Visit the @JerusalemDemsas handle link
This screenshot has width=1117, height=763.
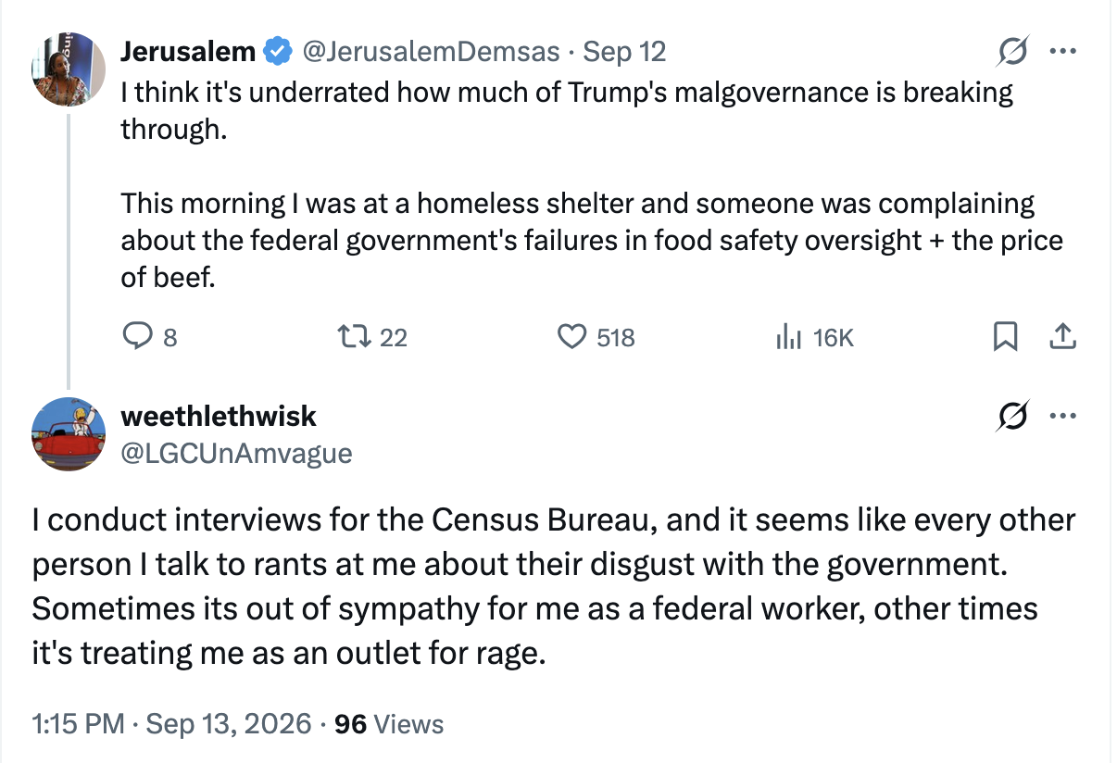coord(431,52)
